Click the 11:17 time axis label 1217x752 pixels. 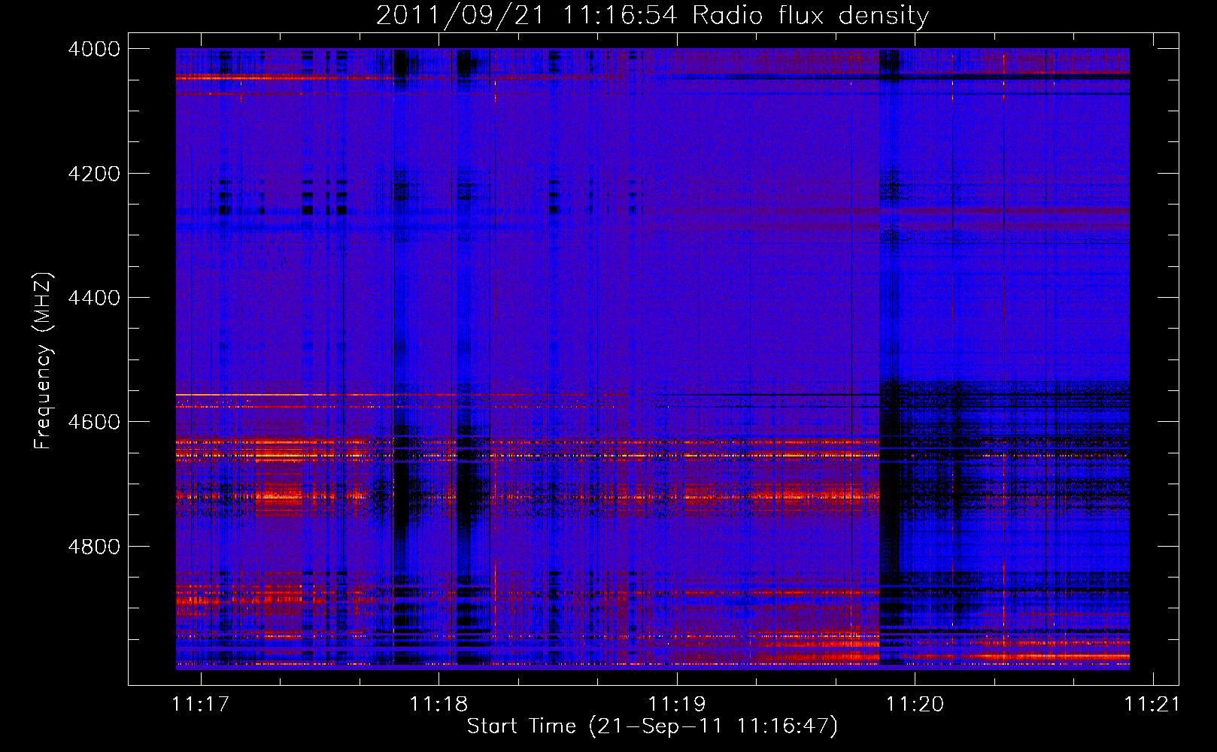click(200, 704)
